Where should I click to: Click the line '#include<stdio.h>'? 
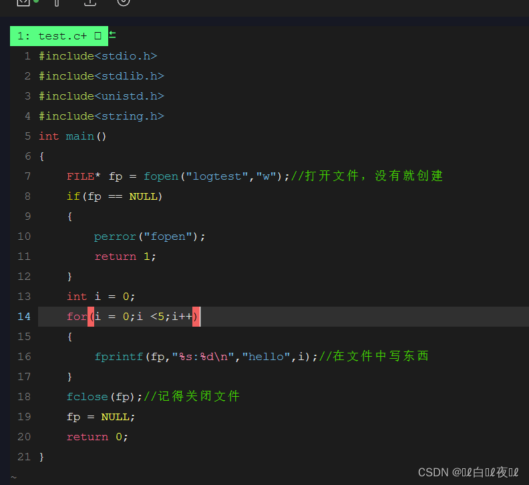98,56
